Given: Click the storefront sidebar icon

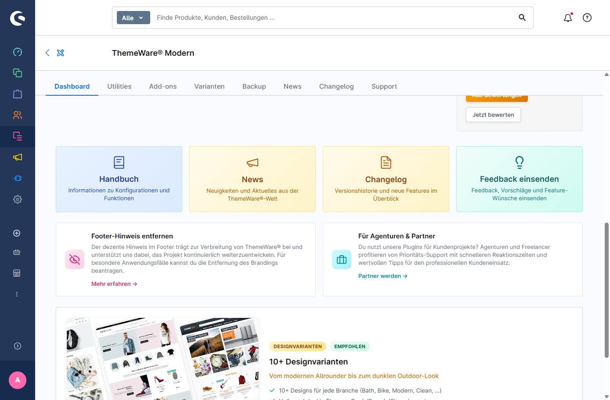Looking at the screenshot, I should pos(17,273).
